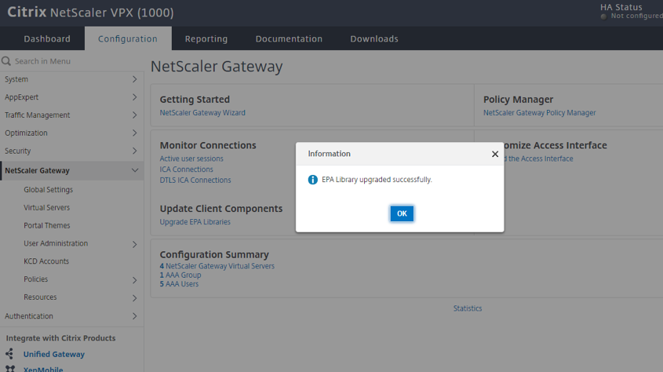The image size is (663, 372).
Task: Close the Information dialog with X
Action: point(494,154)
